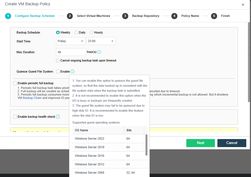The width and height of the screenshot is (251, 177).
Task: Click step 5 circle icon in wizard
Action: click(214, 16)
